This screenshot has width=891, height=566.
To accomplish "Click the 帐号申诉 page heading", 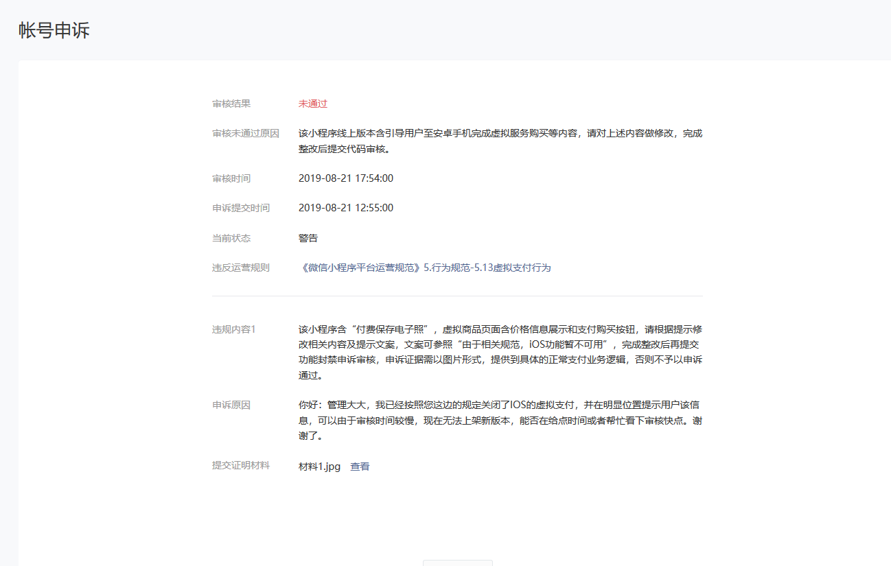I will [x=54, y=30].
